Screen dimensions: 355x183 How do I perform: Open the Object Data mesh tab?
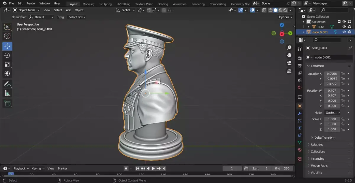pos(300,142)
